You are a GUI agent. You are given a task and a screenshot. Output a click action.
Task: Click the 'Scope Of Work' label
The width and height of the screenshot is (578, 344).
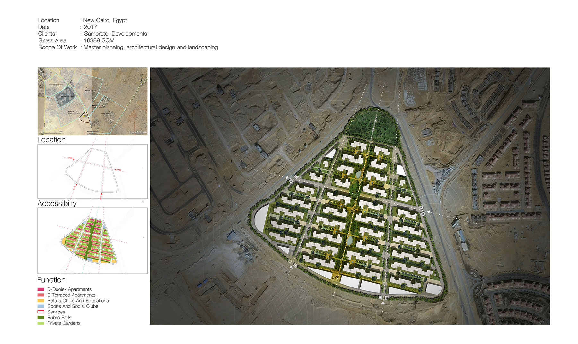57,47
